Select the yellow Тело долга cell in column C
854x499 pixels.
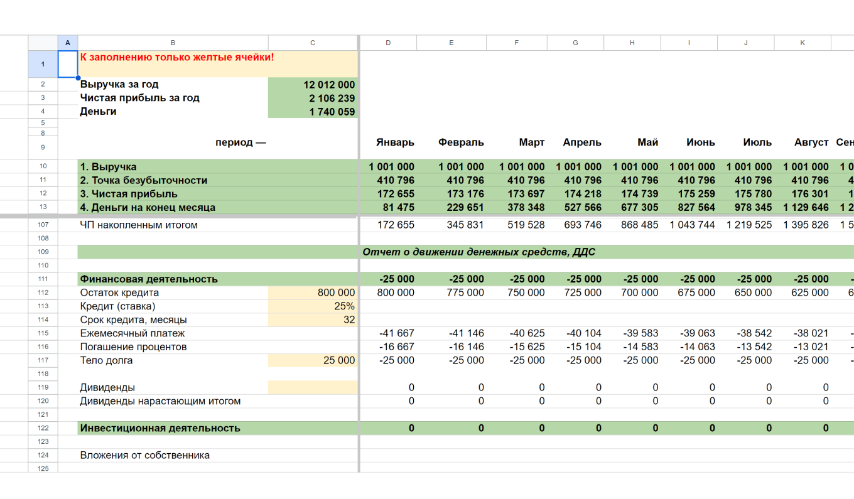coord(313,361)
